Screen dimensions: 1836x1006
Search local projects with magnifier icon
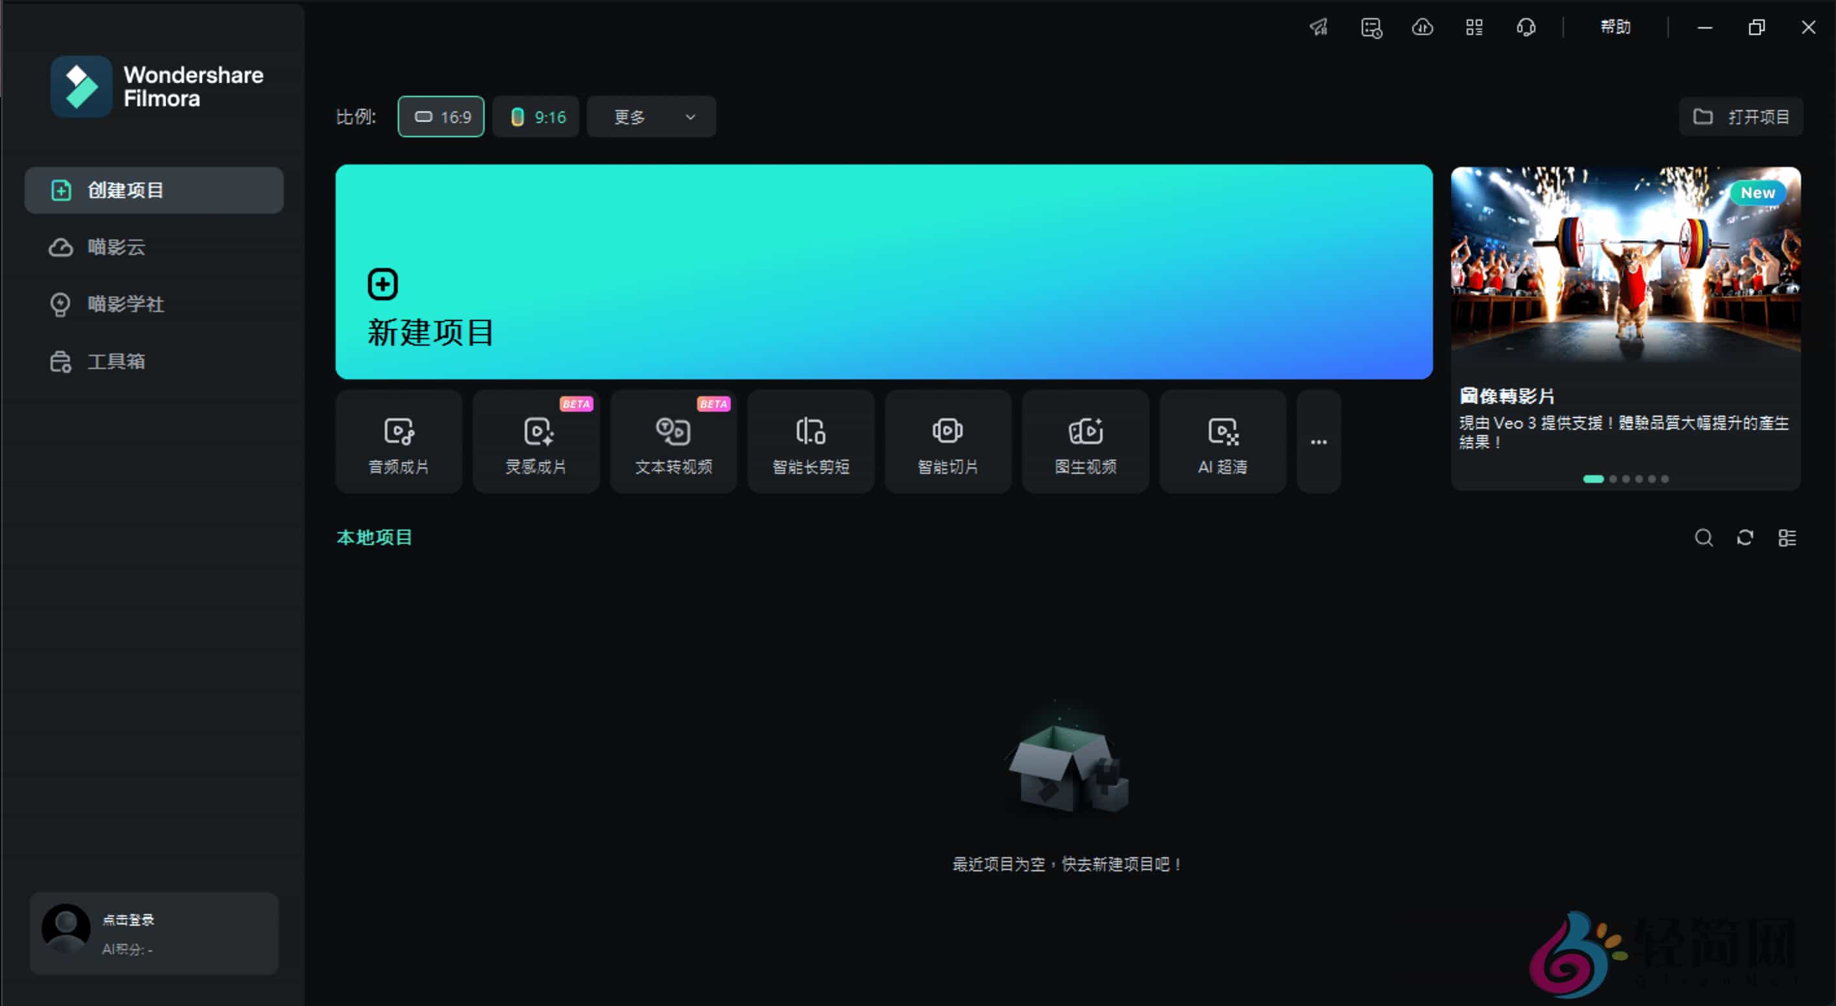(x=1703, y=537)
